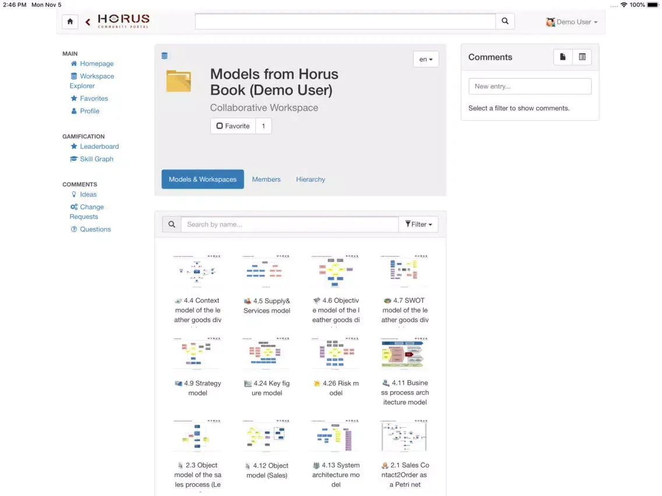
Task: Click the Wi-Fi status icon
Action: click(624, 5)
